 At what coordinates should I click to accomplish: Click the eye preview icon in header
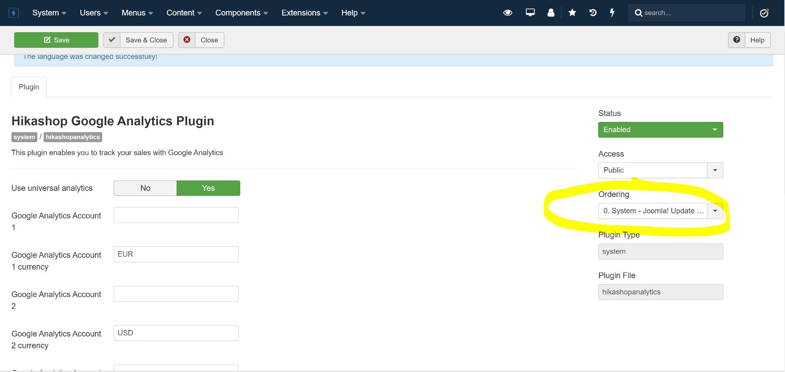[508, 13]
